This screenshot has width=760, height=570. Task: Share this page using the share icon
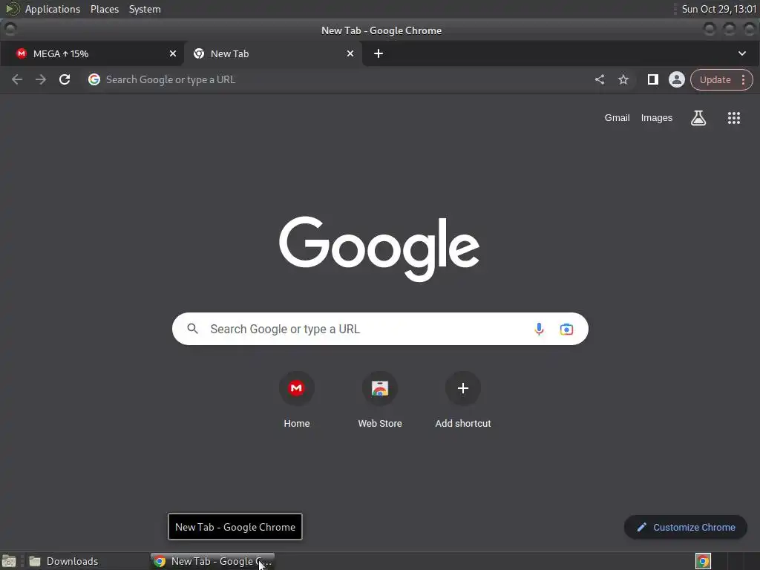600,79
